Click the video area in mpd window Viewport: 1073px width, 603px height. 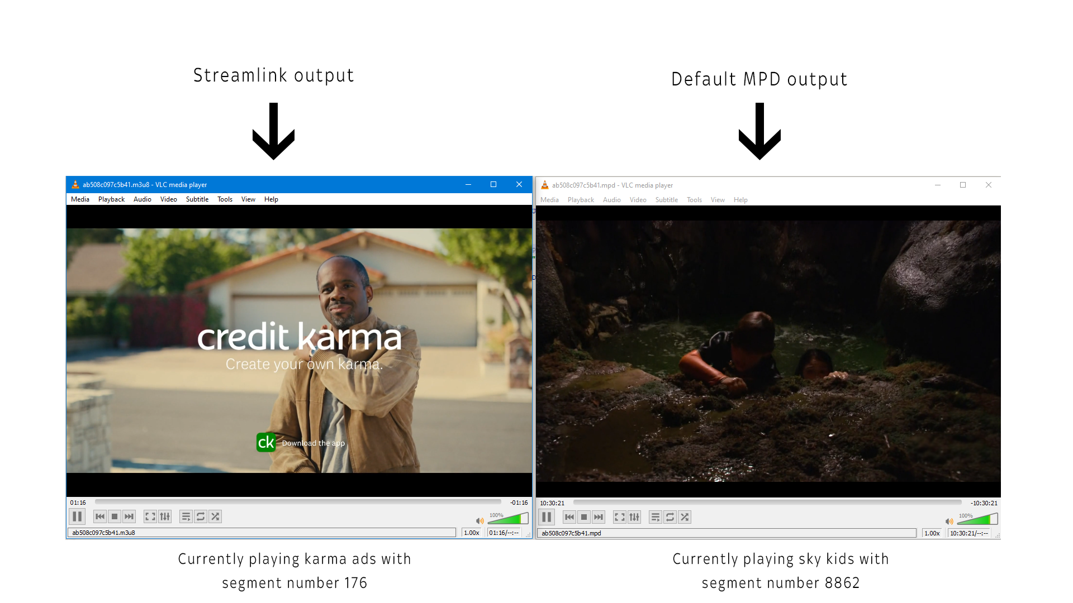point(768,351)
